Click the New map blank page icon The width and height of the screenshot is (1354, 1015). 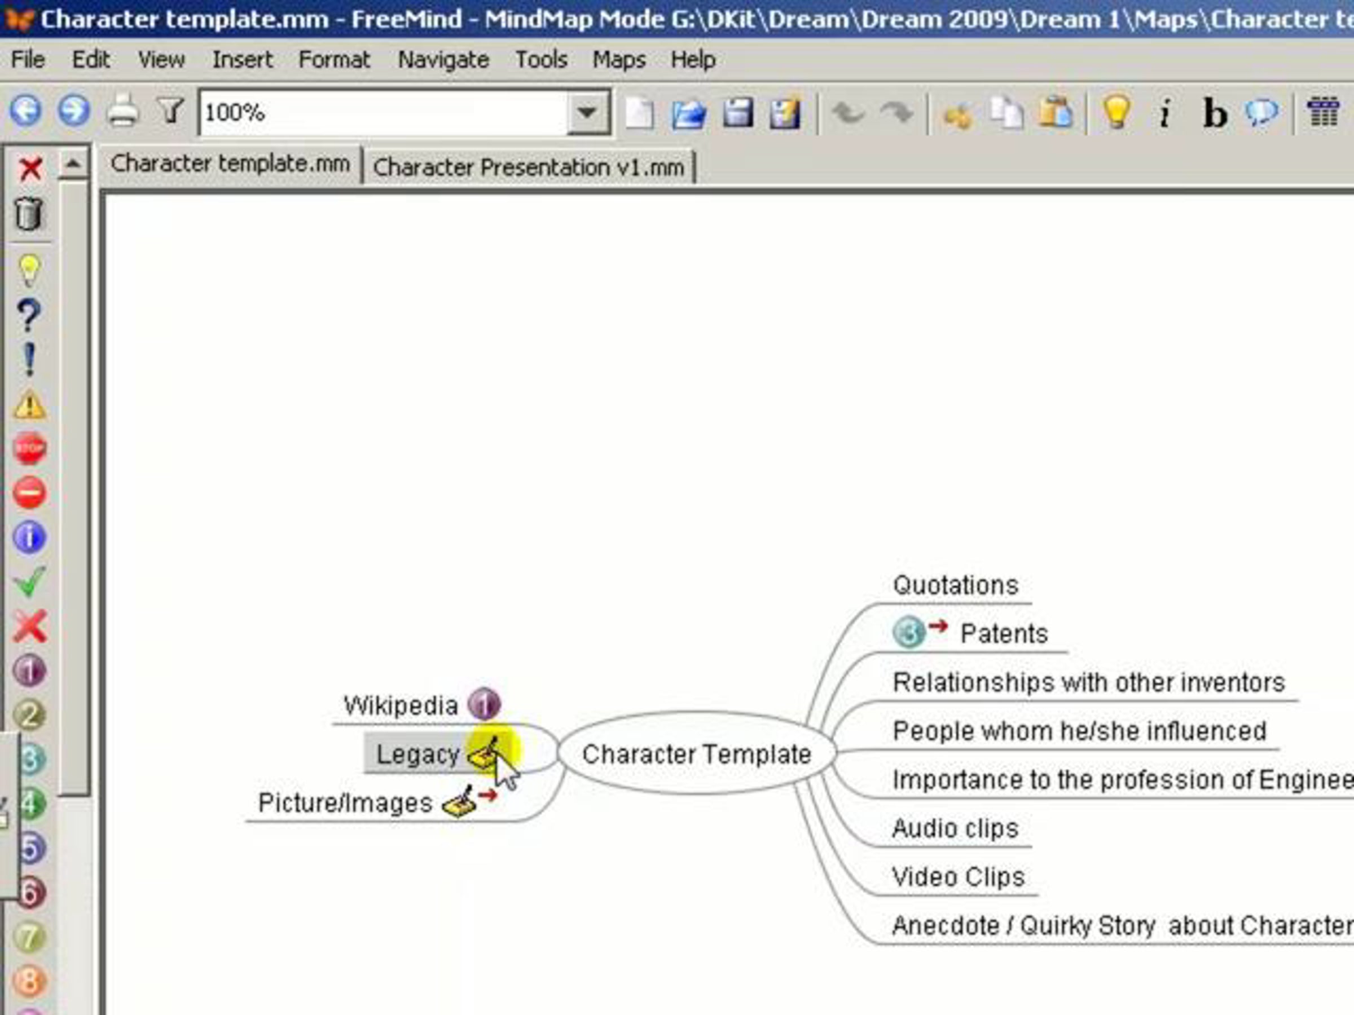tap(639, 114)
